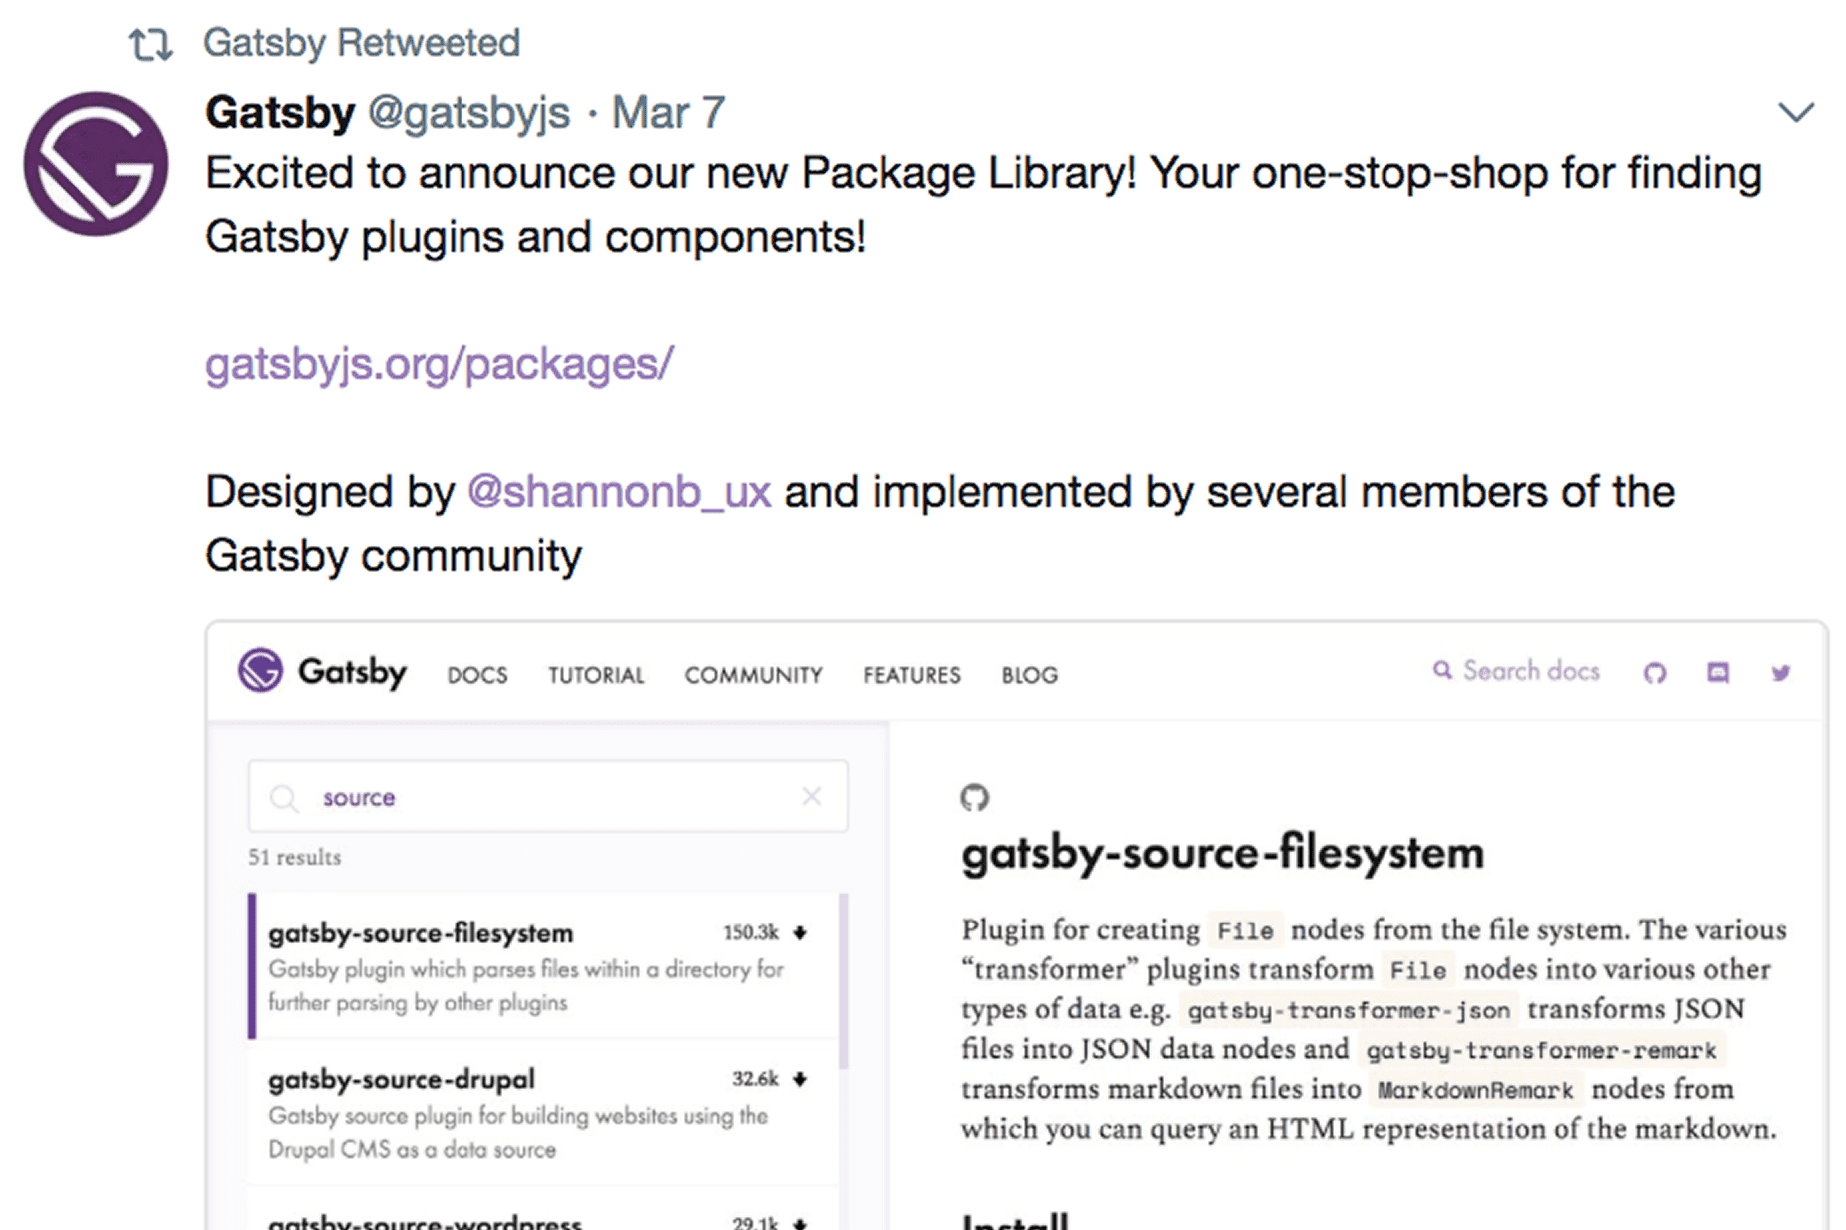Open the chat icon in the header
The image size is (1846, 1230).
pos(1718,673)
